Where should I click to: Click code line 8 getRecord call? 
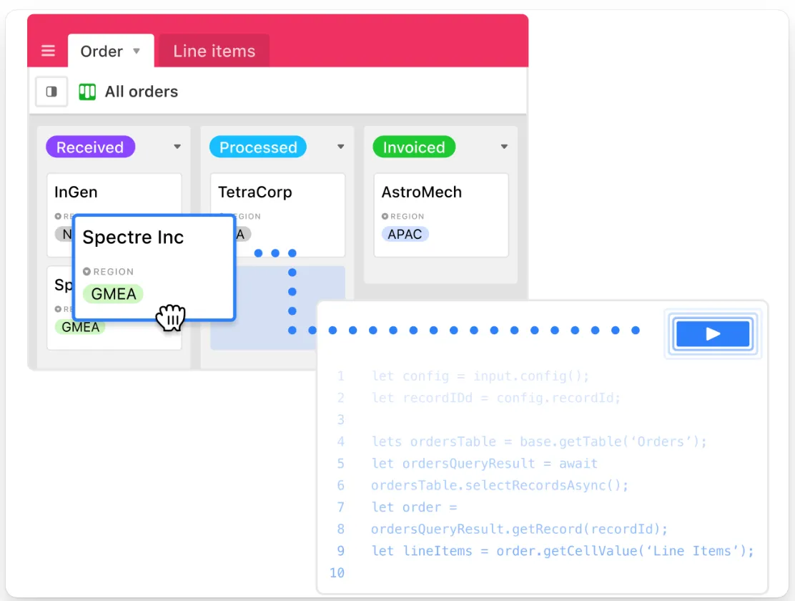[519, 529]
